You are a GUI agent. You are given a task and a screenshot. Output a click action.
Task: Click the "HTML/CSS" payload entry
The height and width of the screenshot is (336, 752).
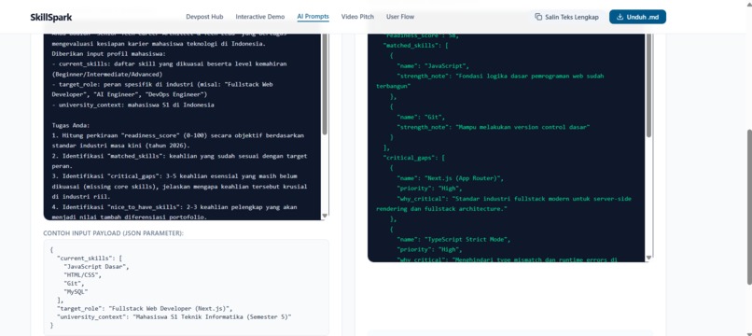(82, 274)
